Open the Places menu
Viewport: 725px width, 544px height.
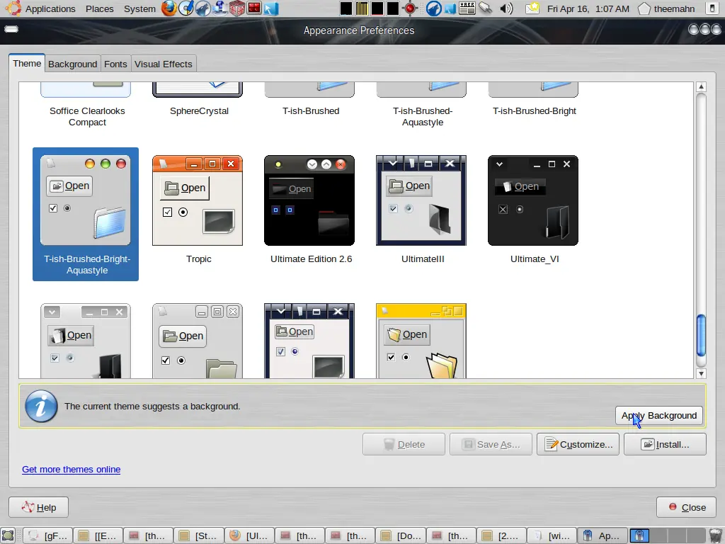pyautogui.click(x=100, y=8)
